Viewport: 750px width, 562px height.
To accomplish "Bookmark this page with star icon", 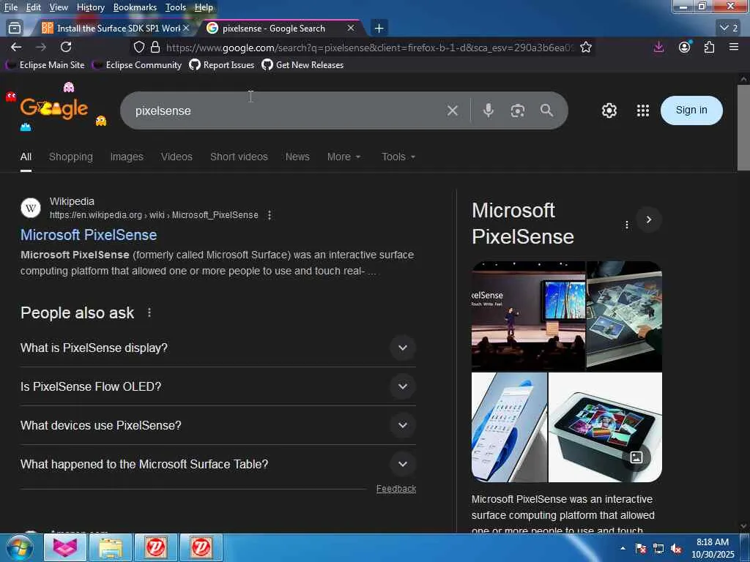I will [x=586, y=47].
